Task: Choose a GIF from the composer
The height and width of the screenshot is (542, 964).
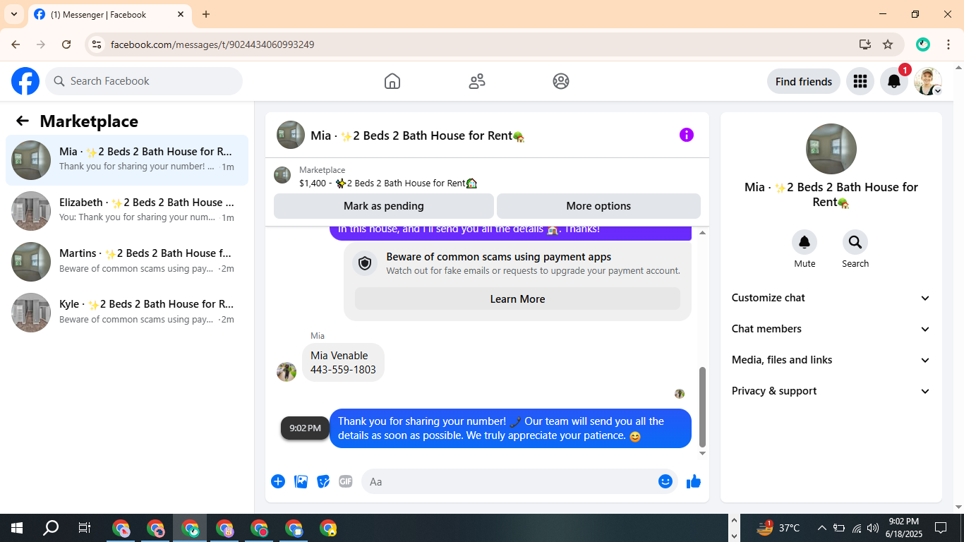Action: (346, 481)
